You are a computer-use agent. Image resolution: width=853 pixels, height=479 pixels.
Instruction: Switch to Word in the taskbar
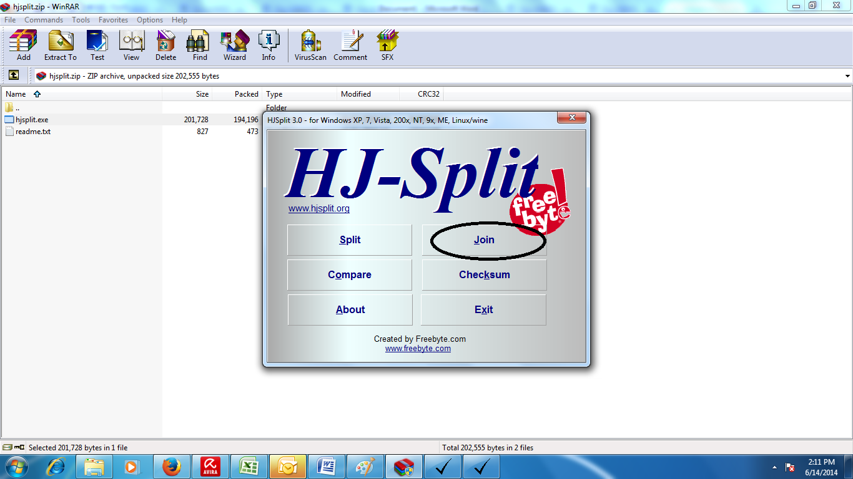click(x=327, y=467)
